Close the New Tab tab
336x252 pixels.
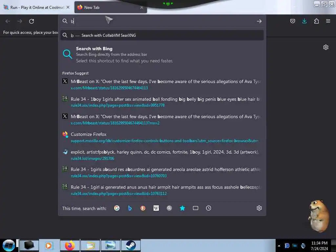pyautogui.click(x=142, y=8)
